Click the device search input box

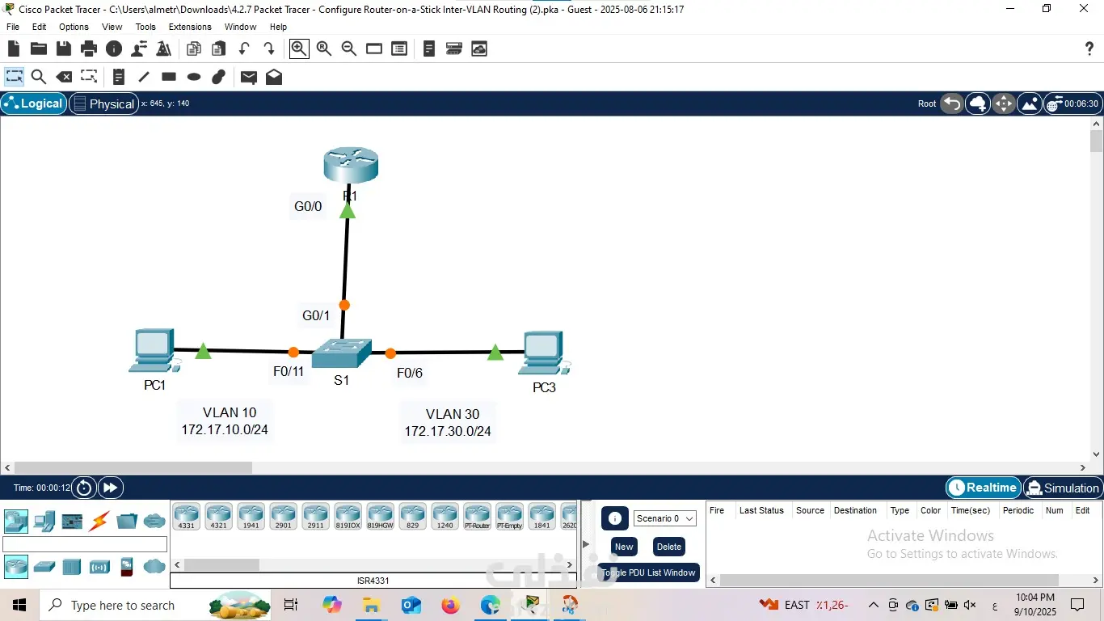[x=85, y=544]
